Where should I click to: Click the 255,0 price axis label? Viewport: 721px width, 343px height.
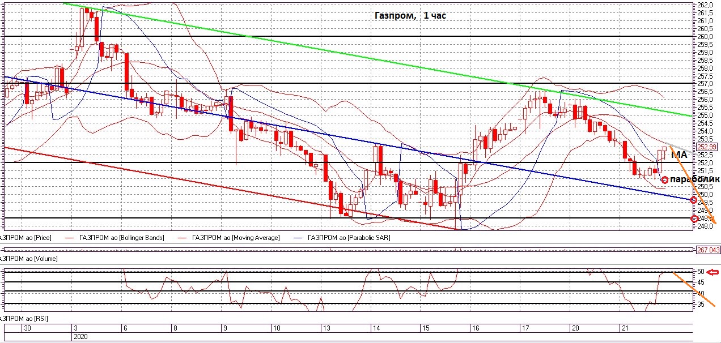tap(705, 115)
